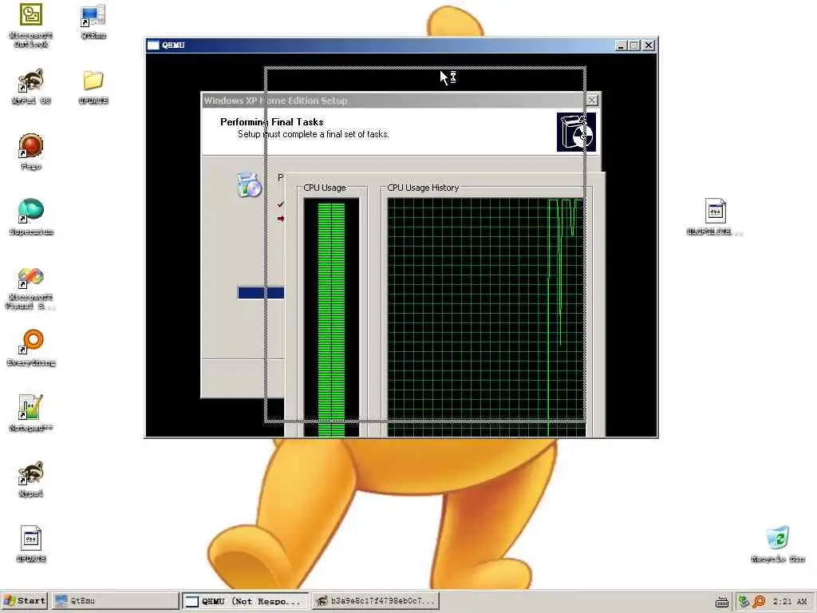The height and width of the screenshot is (613, 817).
Task: Click the CPU Usage History graph
Action: (x=487, y=317)
